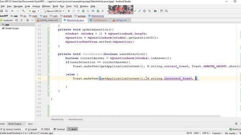
Task: Run the app with the green play icon
Action: coord(69,11)
